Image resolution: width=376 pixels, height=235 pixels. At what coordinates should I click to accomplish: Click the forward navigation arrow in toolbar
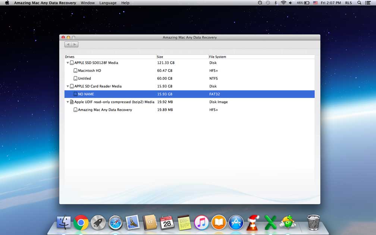[75, 44]
